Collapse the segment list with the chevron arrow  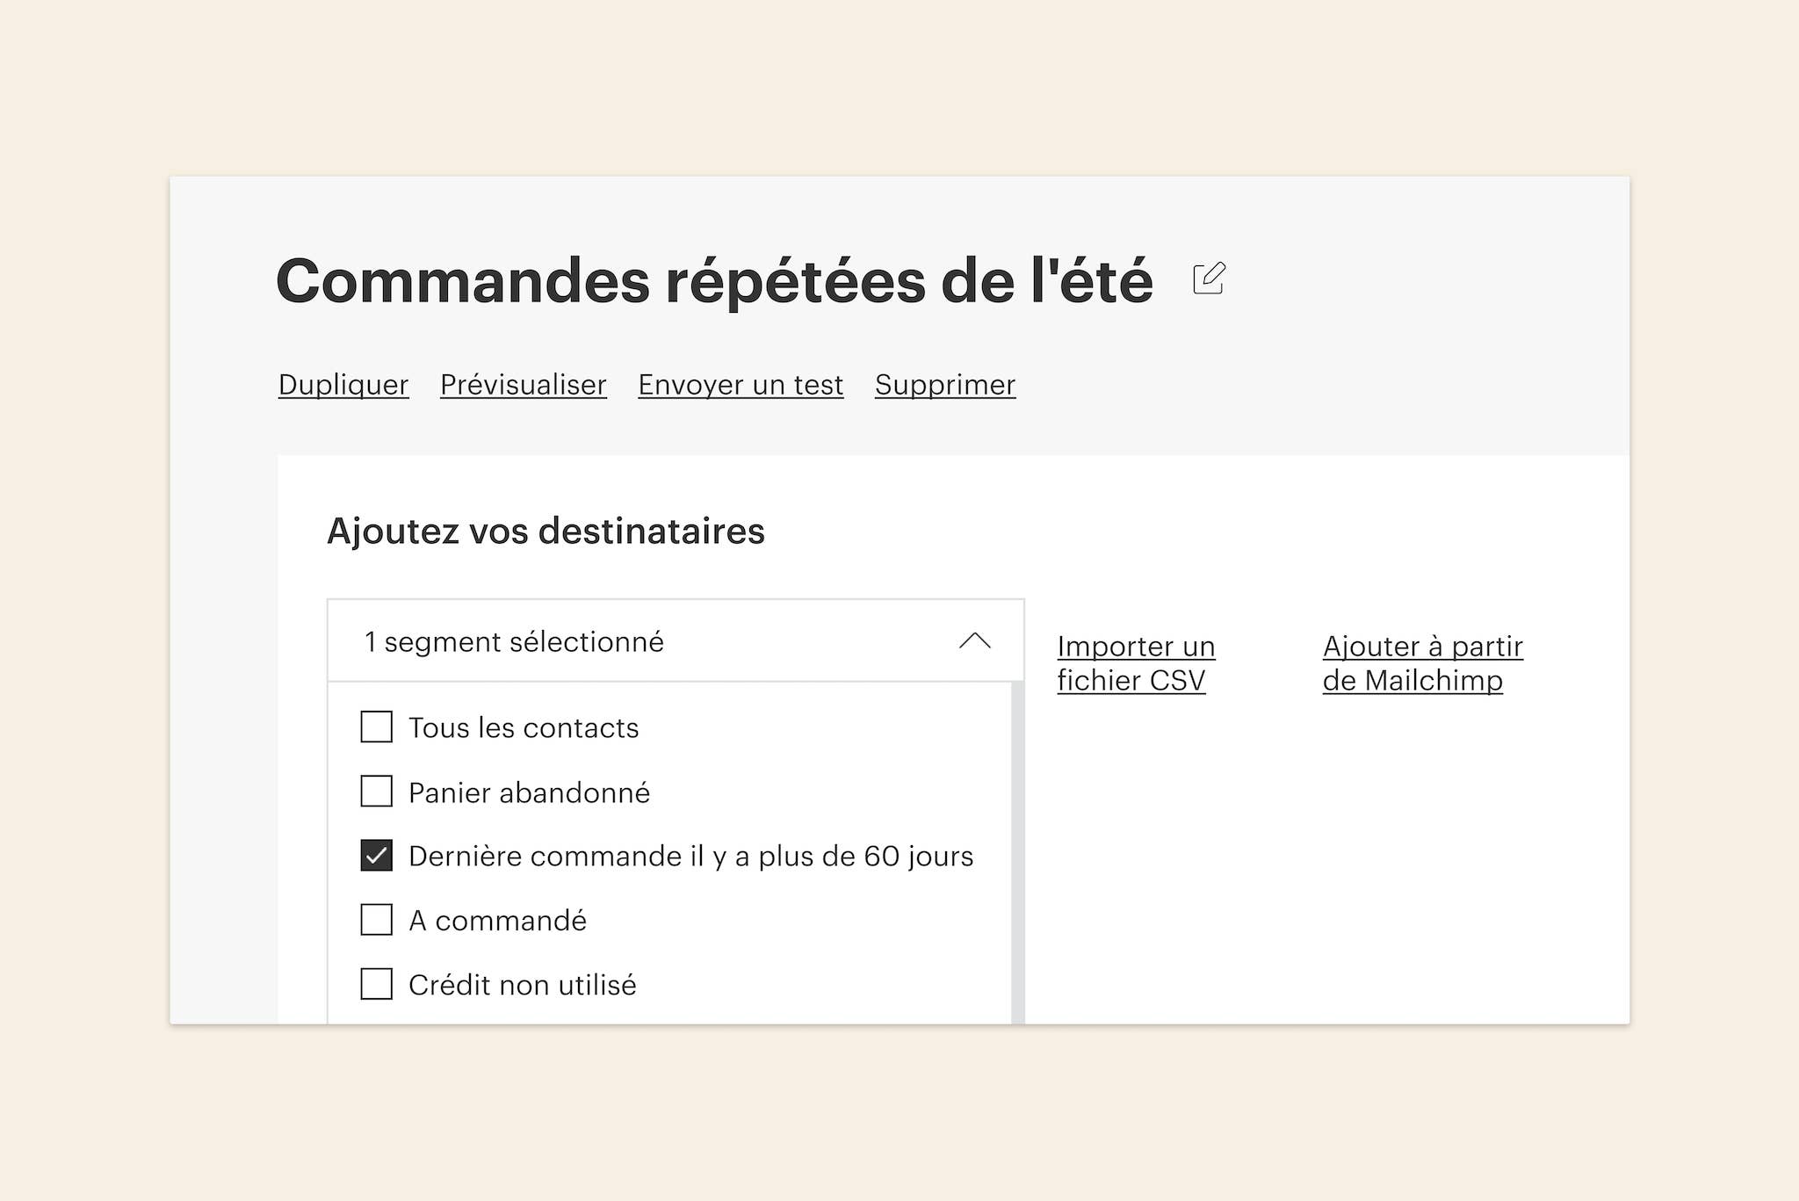[974, 641]
